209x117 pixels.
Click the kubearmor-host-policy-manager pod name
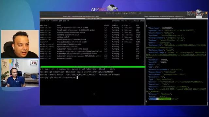pos(79,51)
